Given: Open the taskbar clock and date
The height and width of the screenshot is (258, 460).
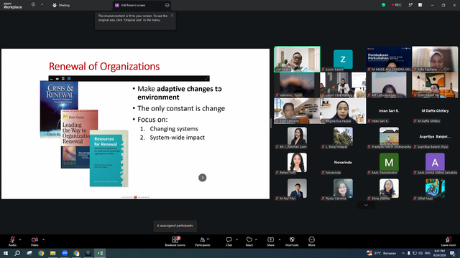Looking at the screenshot, I should [x=439, y=253].
